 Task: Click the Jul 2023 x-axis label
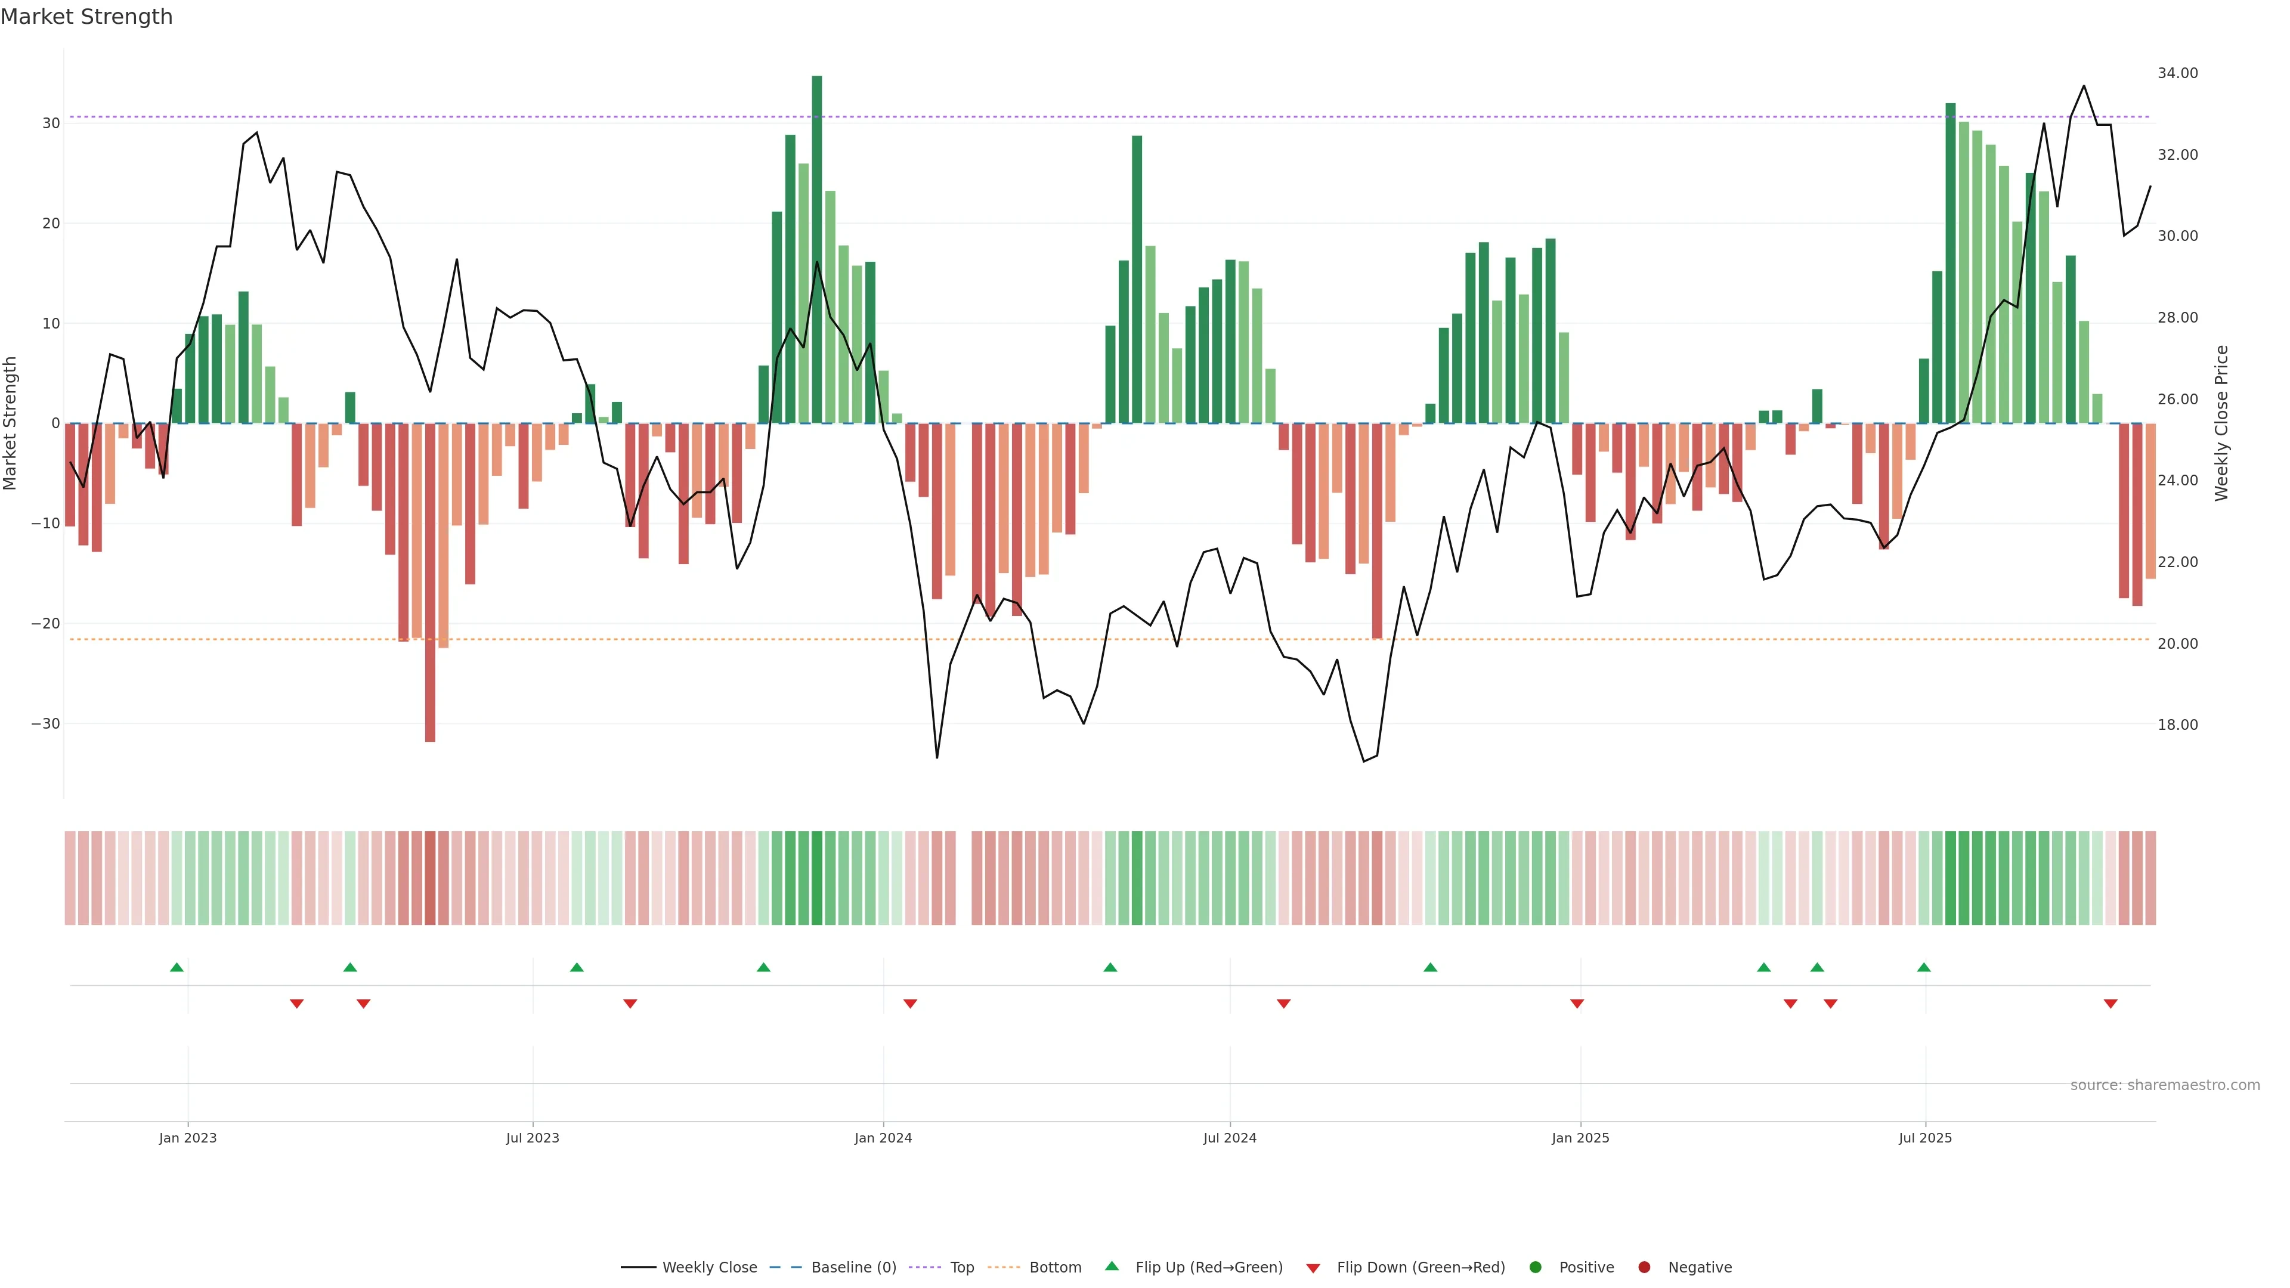533,1138
